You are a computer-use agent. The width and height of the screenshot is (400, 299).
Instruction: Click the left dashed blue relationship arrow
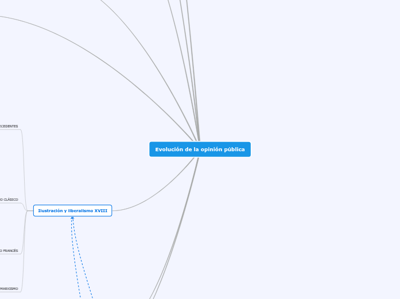(75, 259)
